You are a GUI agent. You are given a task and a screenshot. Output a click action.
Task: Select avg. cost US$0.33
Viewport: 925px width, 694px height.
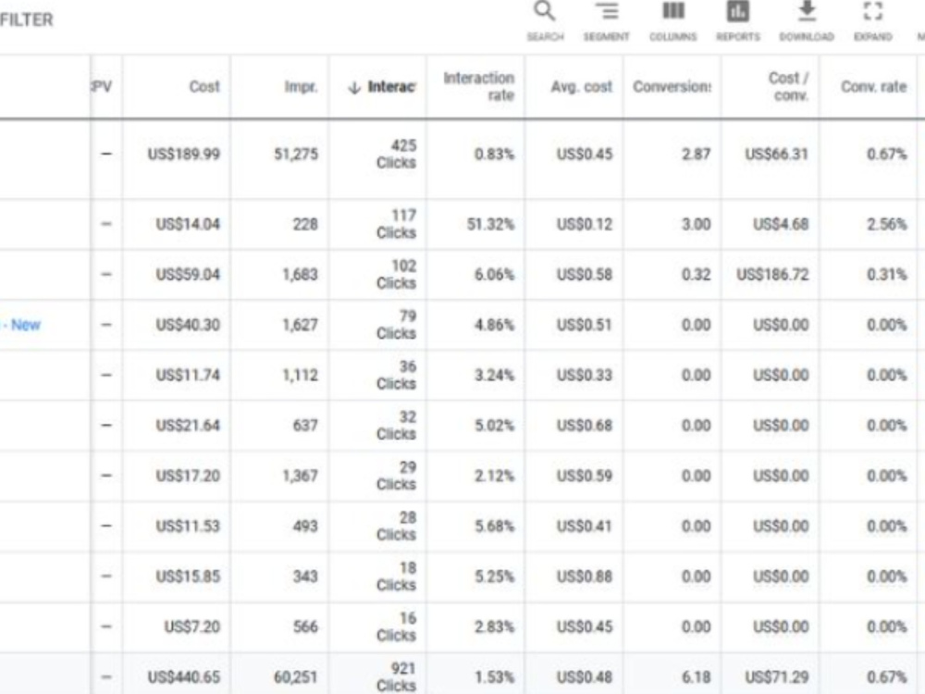tap(584, 376)
